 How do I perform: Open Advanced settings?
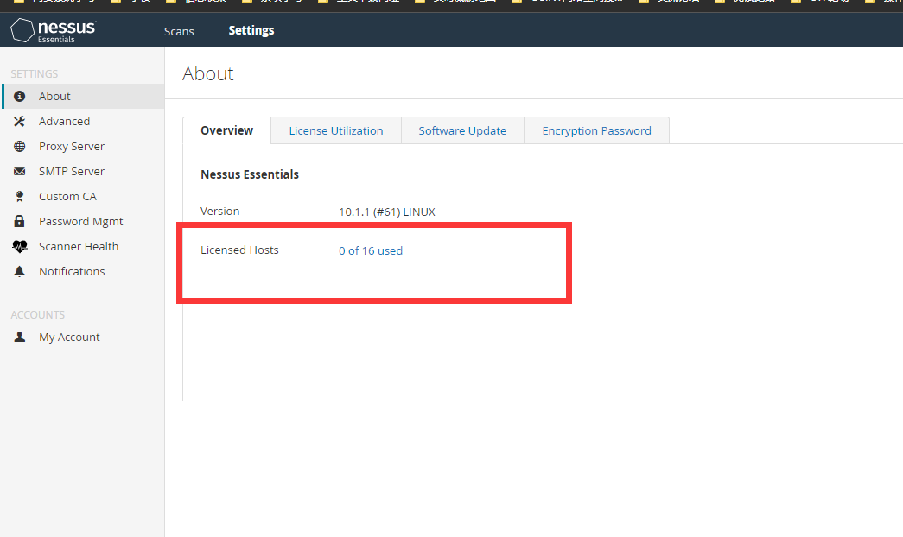coord(64,122)
